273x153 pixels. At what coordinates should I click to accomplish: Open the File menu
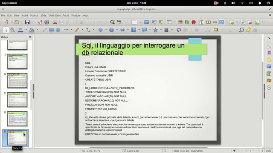[3, 15]
